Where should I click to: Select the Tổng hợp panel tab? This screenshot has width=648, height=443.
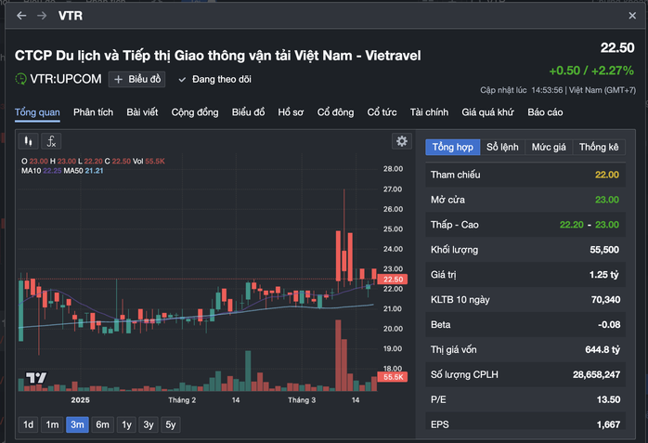(x=453, y=147)
